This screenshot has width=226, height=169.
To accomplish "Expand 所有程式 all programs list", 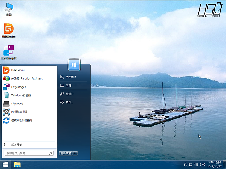I will pyautogui.click(x=29, y=145).
